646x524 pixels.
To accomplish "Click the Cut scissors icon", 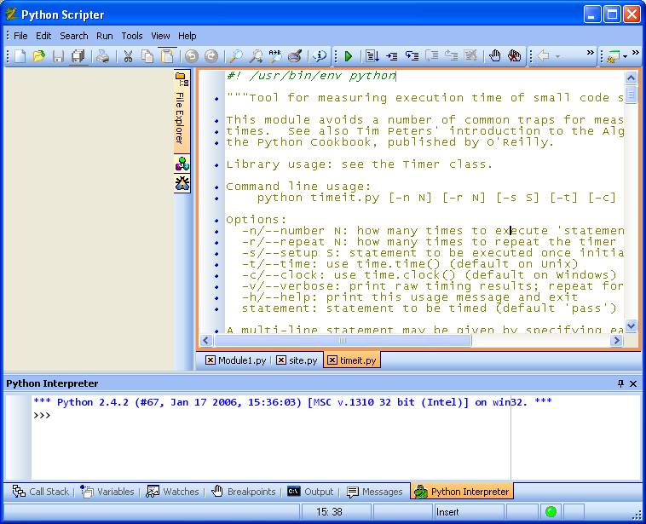I will click(x=128, y=56).
